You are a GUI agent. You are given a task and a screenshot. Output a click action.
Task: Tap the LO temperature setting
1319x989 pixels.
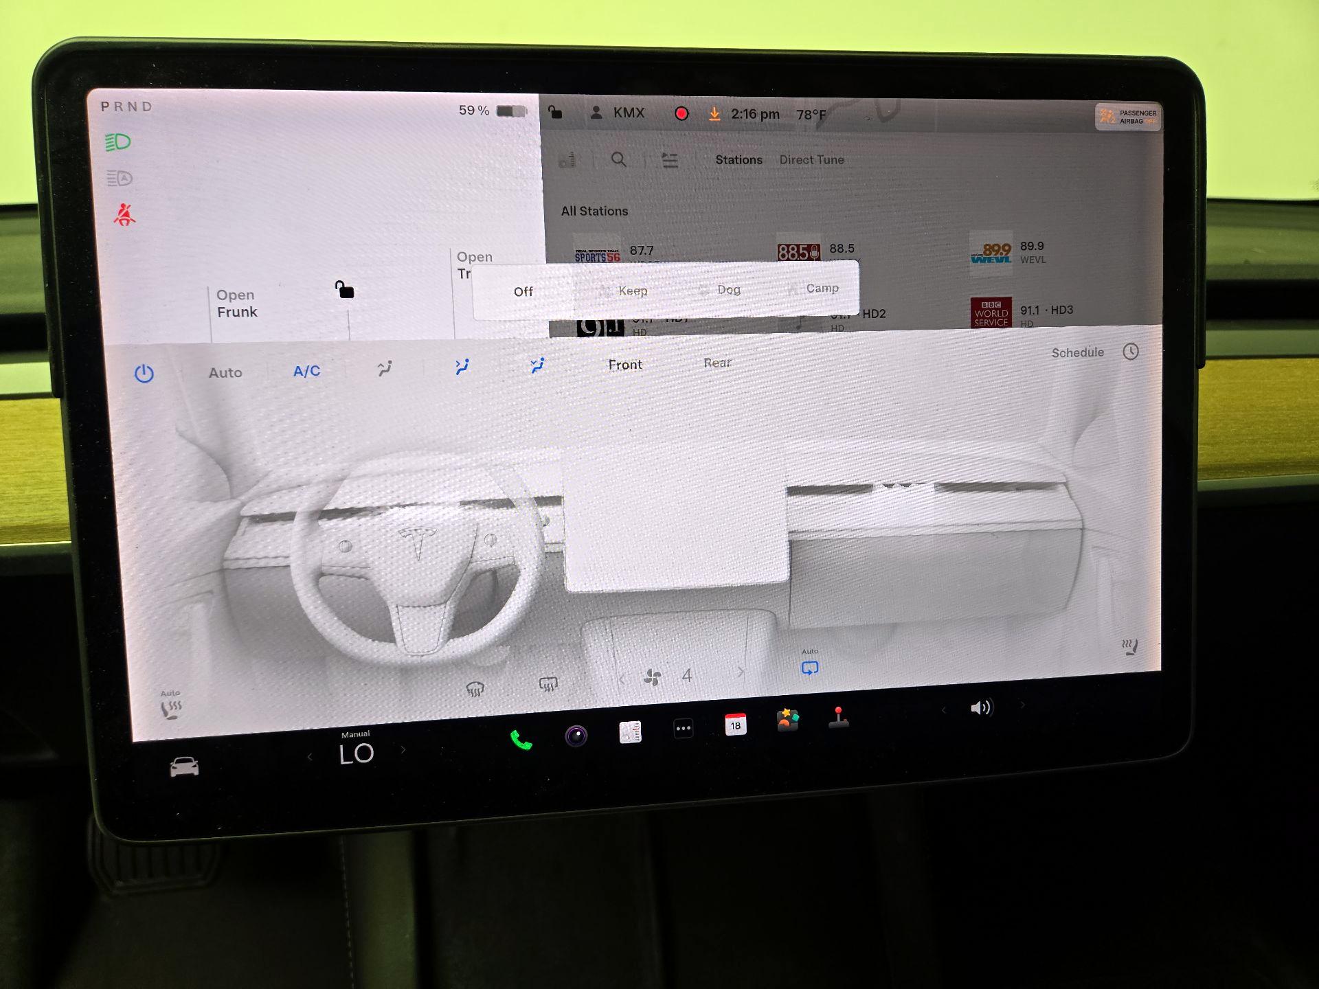click(x=356, y=753)
